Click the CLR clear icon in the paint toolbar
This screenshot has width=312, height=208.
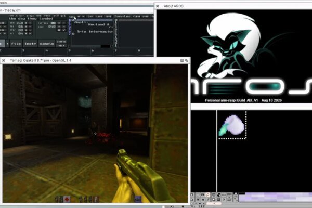(x=224, y=195)
